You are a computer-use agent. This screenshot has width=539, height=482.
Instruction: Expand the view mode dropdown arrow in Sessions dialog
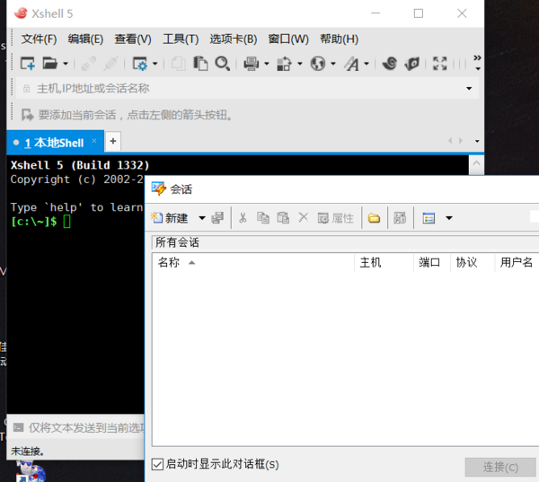point(449,218)
